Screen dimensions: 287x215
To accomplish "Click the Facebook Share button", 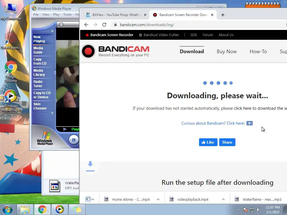I will click(227, 142).
